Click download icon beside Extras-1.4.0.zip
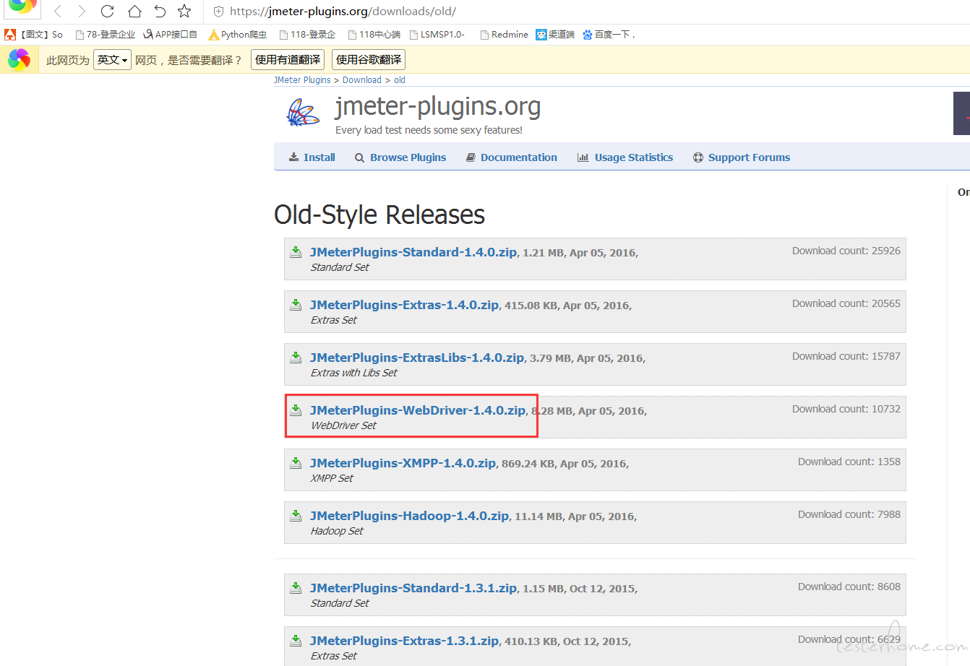This screenshot has width=970, height=666. click(296, 305)
